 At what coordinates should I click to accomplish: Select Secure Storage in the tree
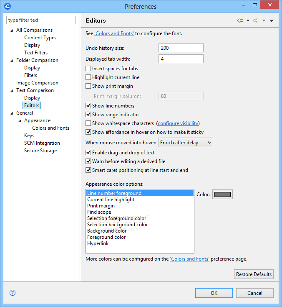coord(40,151)
